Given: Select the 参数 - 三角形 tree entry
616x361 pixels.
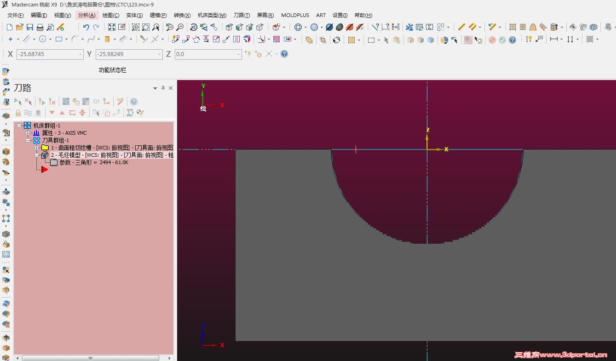Looking at the screenshot, I should point(94,162).
